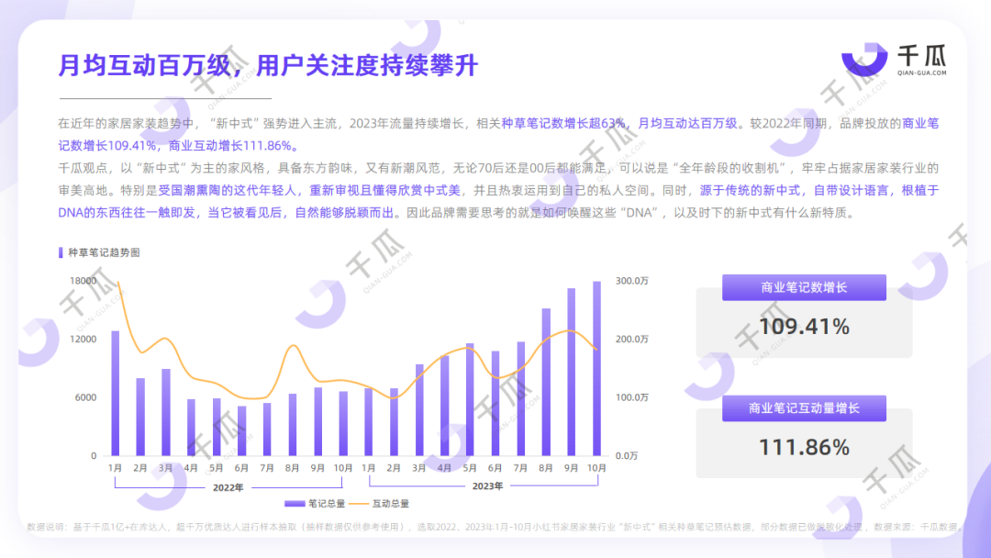The image size is (991, 558).
Task: Click the 109.41% growth figure
Action: coord(804,327)
